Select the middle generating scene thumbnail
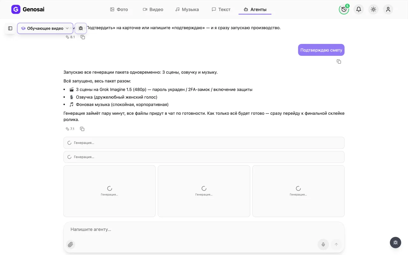408x255 pixels. click(204, 191)
